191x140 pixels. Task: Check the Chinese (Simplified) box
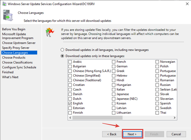coord(70,76)
